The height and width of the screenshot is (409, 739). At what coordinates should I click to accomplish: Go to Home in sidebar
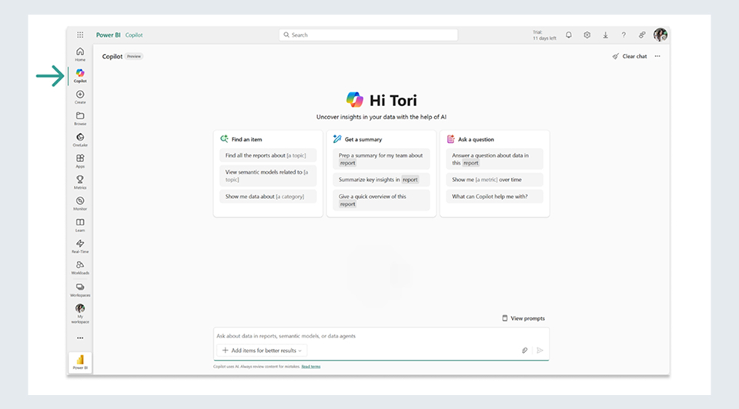[80, 54]
